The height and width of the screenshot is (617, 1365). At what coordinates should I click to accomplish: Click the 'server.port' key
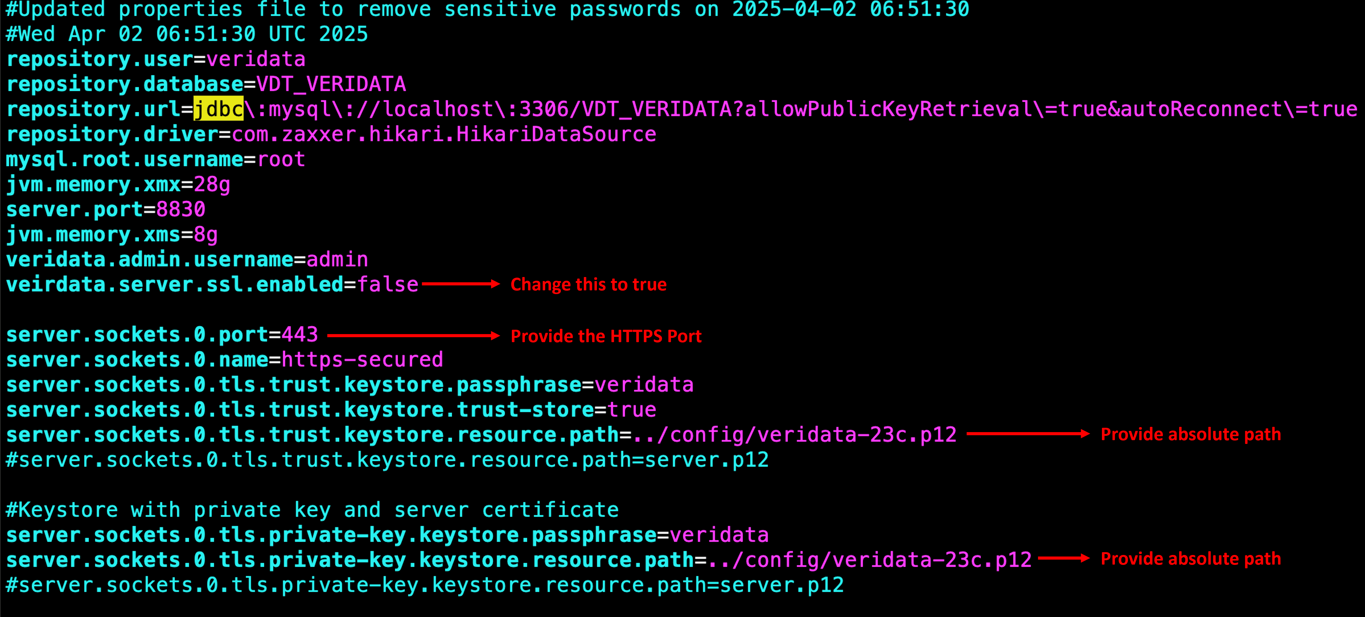click(75, 210)
